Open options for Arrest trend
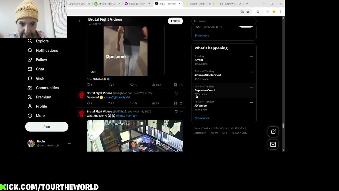The height and width of the screenshot is (191, 339). tap(251, 57)
